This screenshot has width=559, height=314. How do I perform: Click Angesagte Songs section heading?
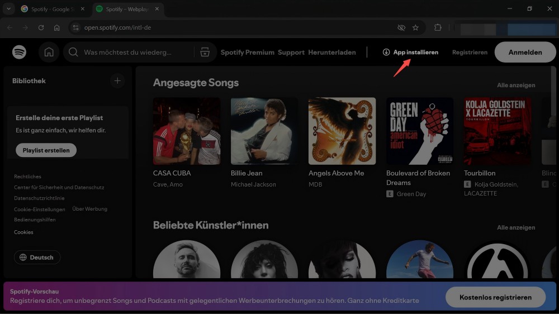[196, 83]
